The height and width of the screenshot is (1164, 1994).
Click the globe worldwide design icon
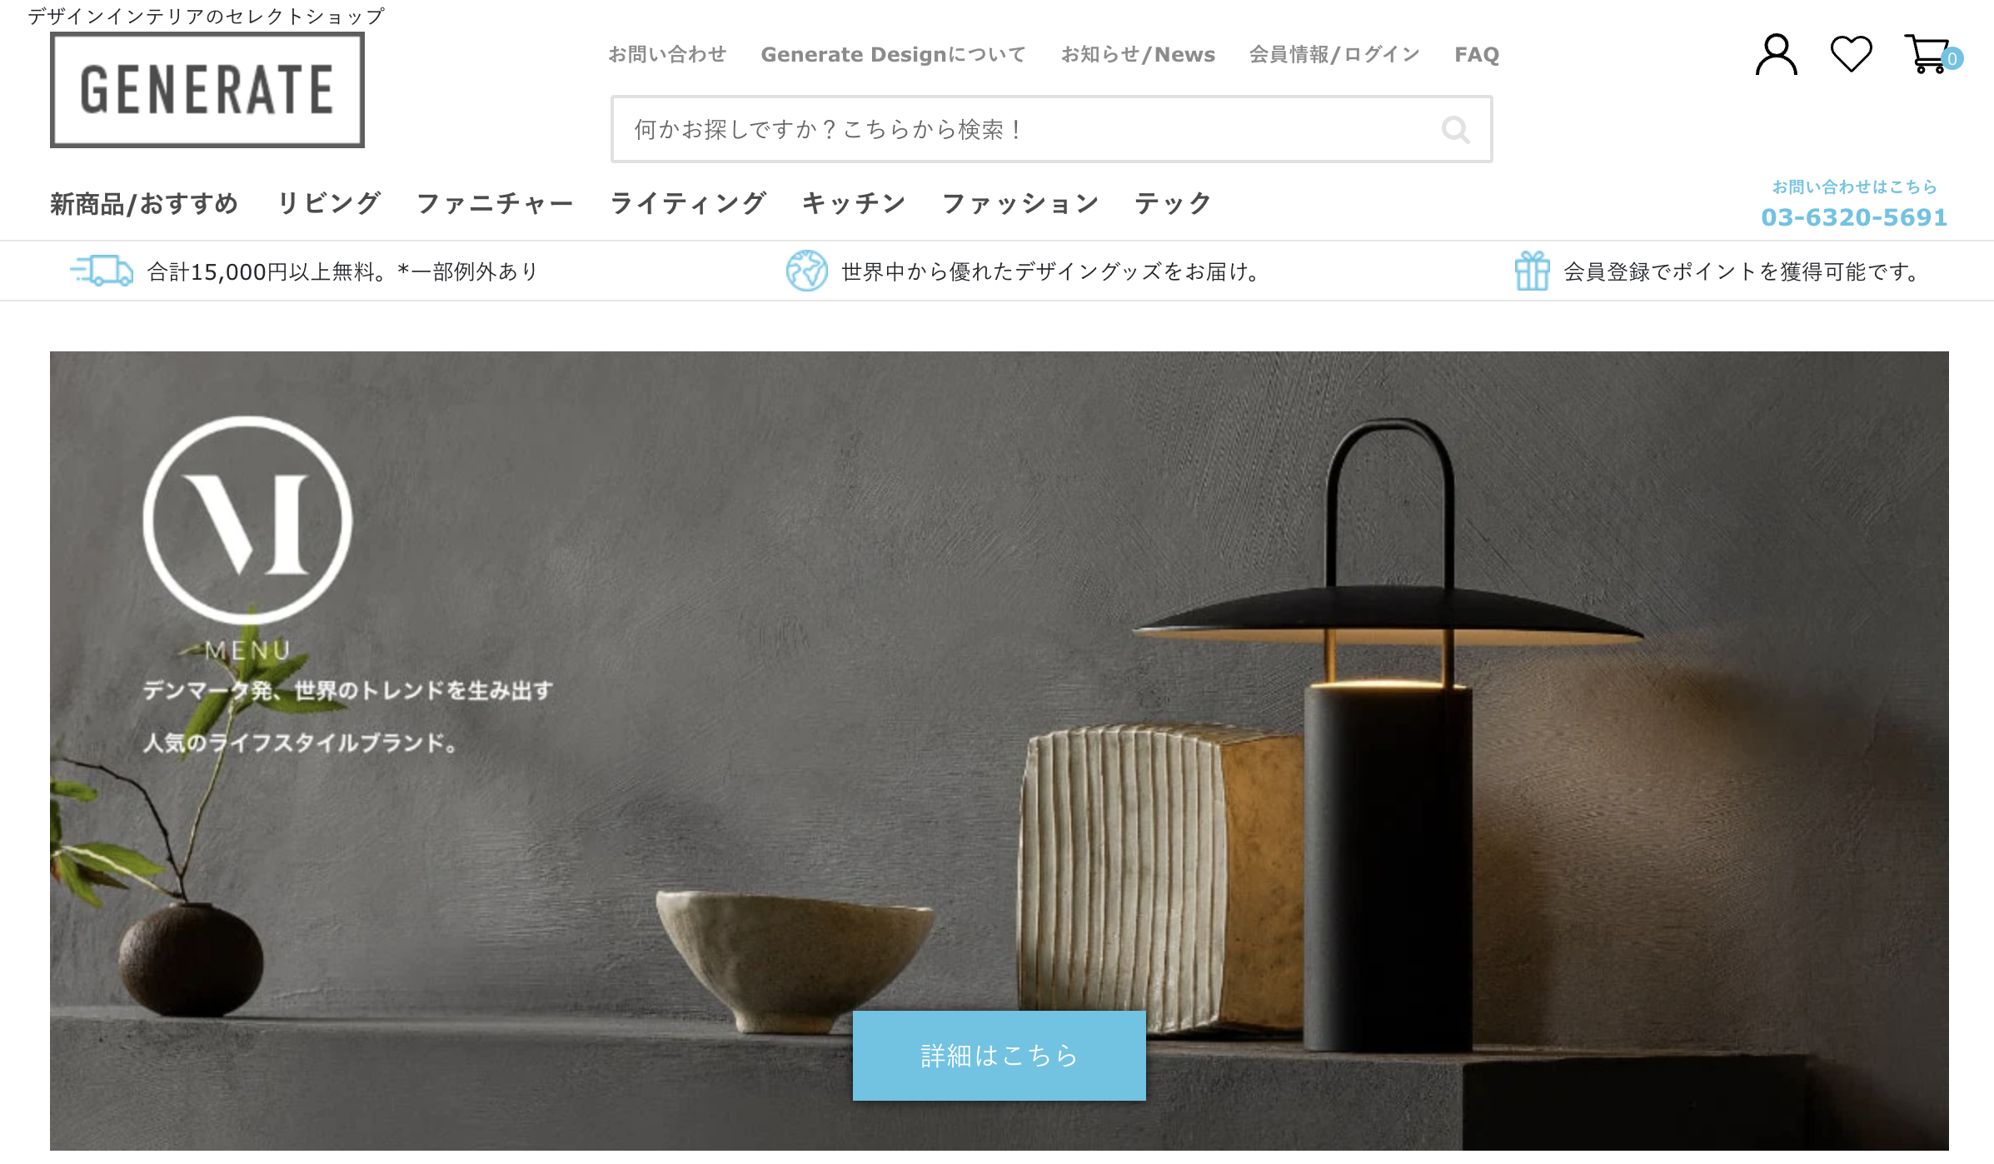click(x=806, y=271)
